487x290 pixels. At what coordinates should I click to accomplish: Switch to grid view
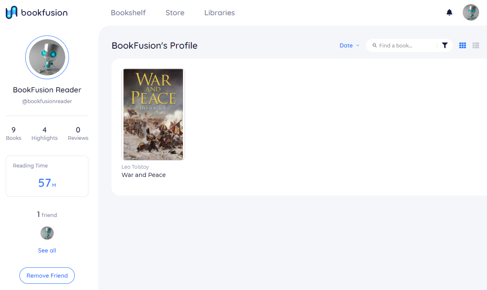[463, 45]
